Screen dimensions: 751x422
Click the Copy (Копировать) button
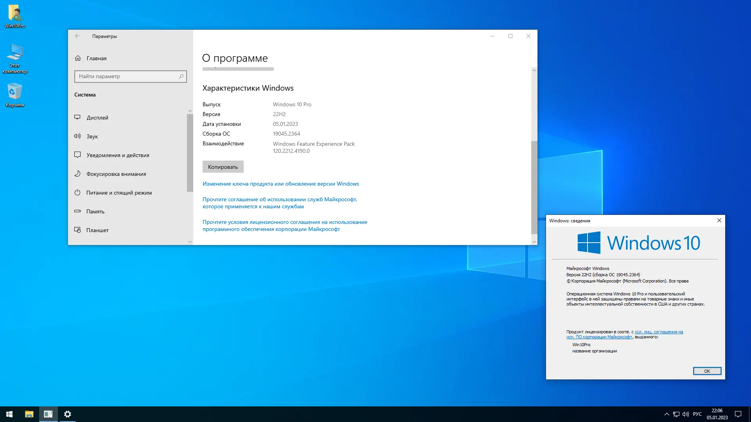pyautogui.click(x=223, y=167)
